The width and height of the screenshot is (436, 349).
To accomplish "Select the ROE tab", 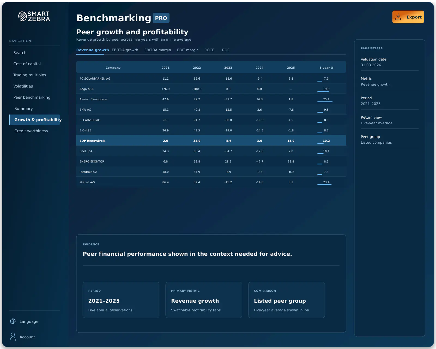I will (226, 50).
